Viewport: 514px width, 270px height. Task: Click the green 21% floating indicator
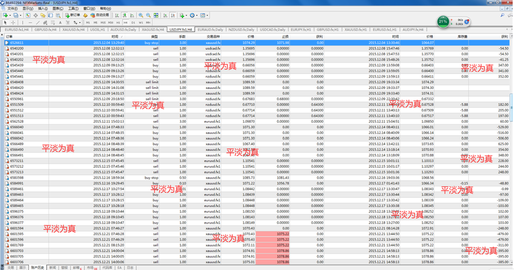point(443,22)
